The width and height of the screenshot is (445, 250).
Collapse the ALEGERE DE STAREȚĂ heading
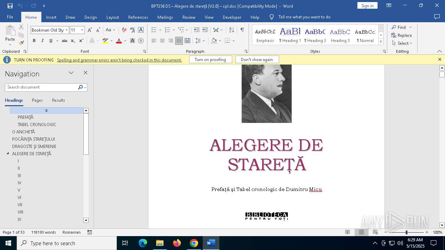coord(8,153)
